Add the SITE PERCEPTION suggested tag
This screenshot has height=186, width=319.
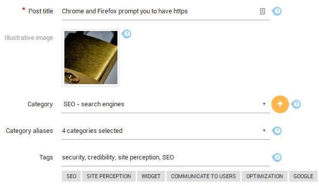pyautogui.click(x=109, y=176)
